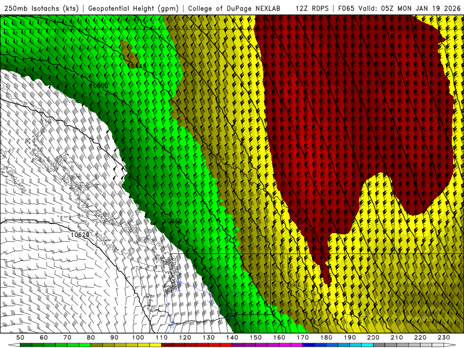Click the '100' value on the color scale
The width and height of the screenshot is (464, 348).
138,338
